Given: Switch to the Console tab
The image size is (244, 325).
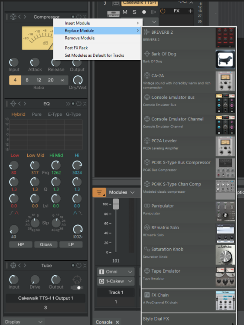Looking at the screenshot, I should (x=104, y=322).
